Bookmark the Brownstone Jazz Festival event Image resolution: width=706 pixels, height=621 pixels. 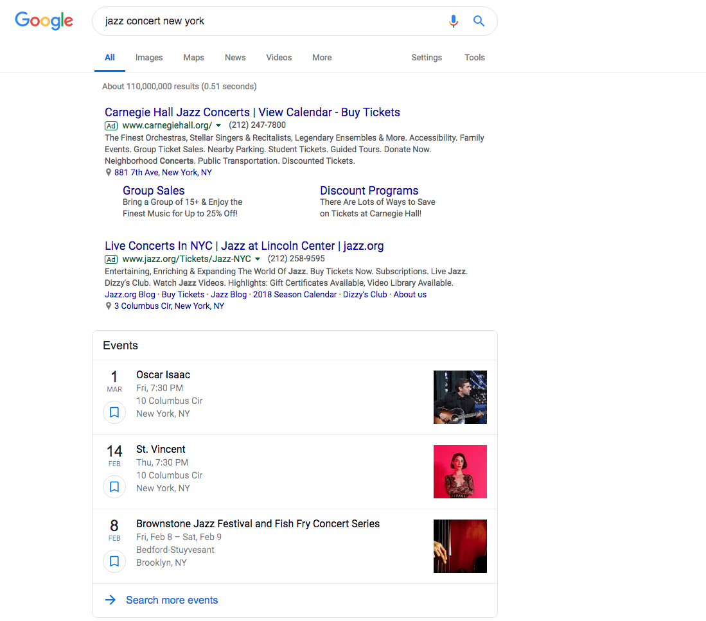point(114,561)
